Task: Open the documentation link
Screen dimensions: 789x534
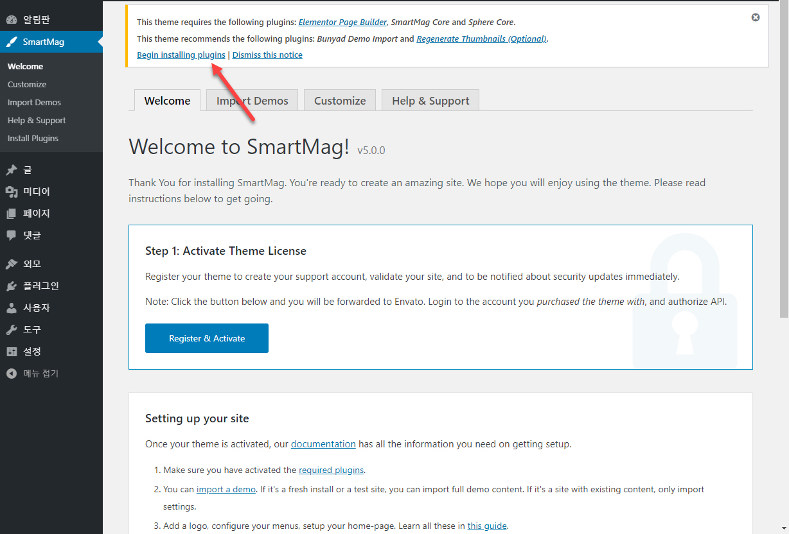Action: (323, 444)
